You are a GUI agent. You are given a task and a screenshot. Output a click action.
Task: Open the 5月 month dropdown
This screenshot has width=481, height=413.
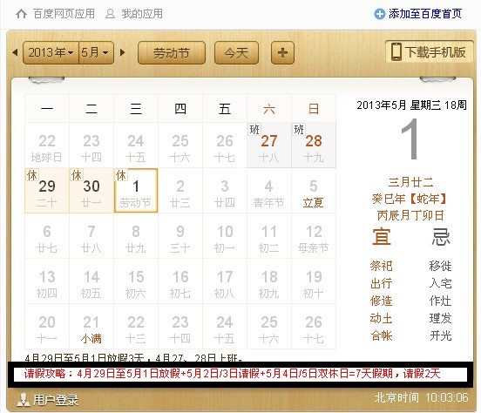point(96,53)
